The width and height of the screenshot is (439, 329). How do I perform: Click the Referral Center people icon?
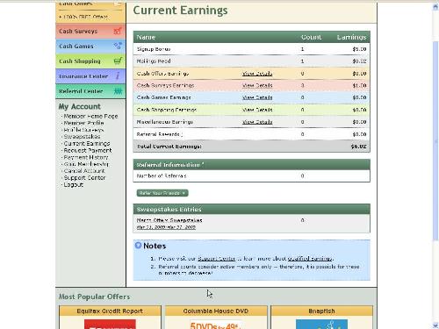(118, 91)
